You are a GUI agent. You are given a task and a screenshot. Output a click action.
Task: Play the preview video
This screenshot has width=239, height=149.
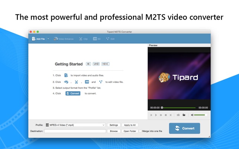pos(156,115)
